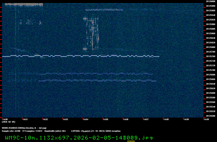Viewport: 217px width, 142px height.
Task: Select the 14:37 time tick label
Action: click(x=146, y=119)
